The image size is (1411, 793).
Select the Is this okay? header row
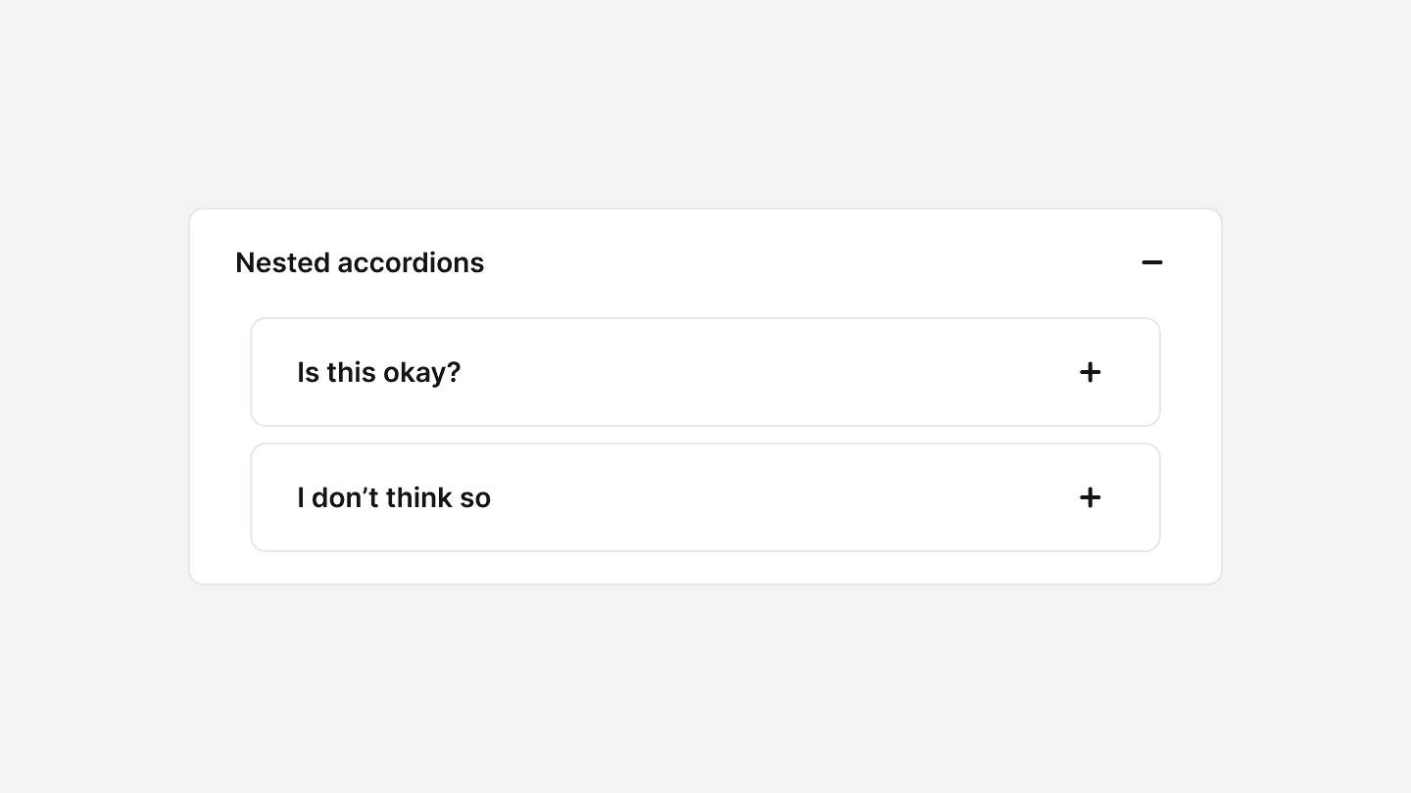705,372
